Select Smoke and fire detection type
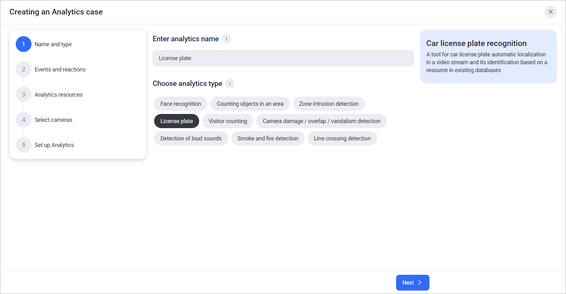Screen dimensions: 566x294 [x=267, y=139]
